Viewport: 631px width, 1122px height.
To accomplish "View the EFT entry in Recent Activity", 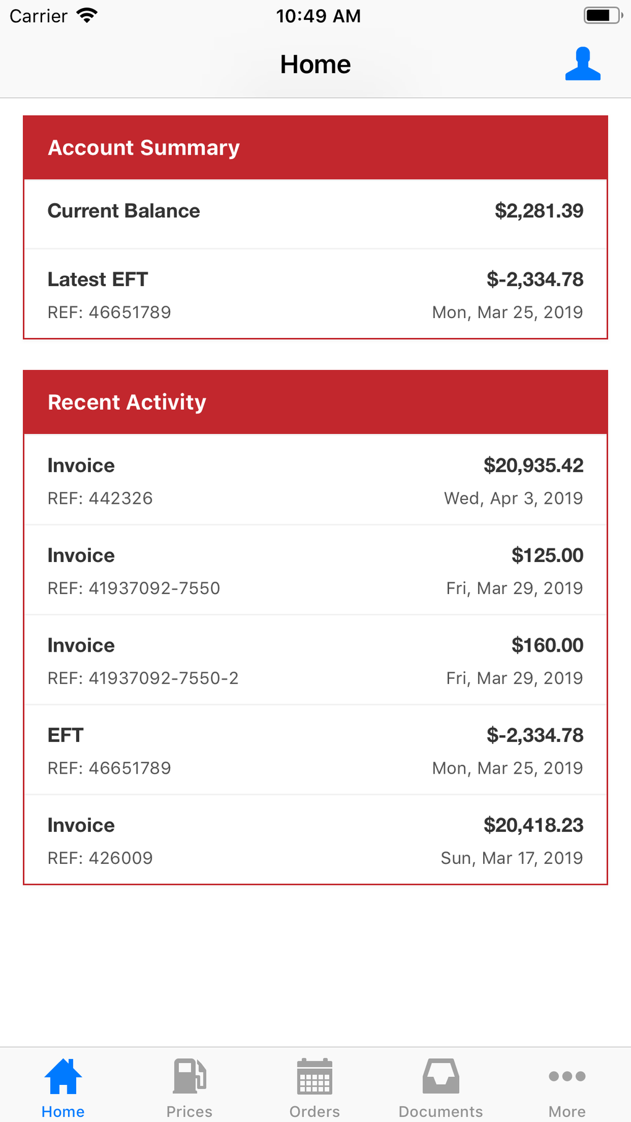I will (x=315, y=751).
